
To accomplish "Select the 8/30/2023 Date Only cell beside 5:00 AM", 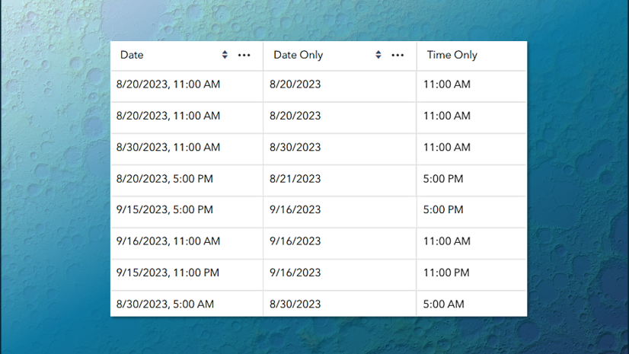I will (295, 304).
